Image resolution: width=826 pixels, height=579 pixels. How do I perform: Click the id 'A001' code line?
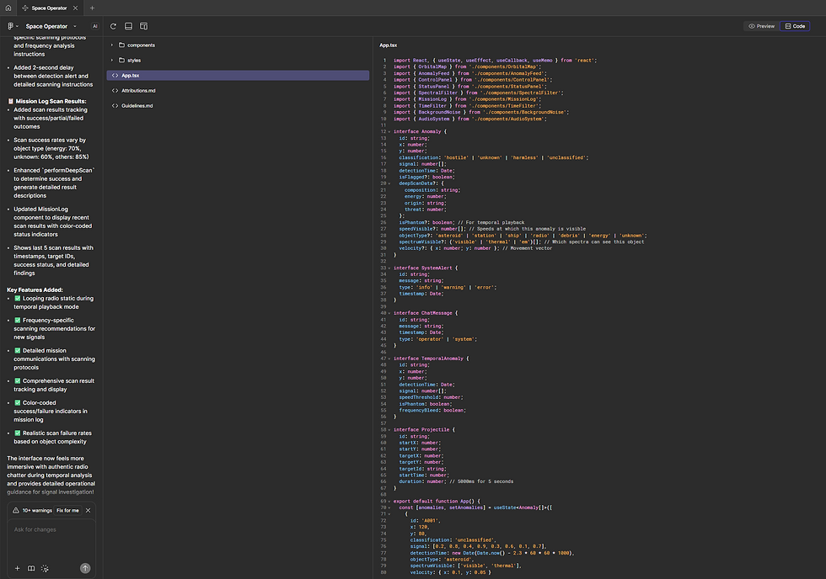[425, 521]
